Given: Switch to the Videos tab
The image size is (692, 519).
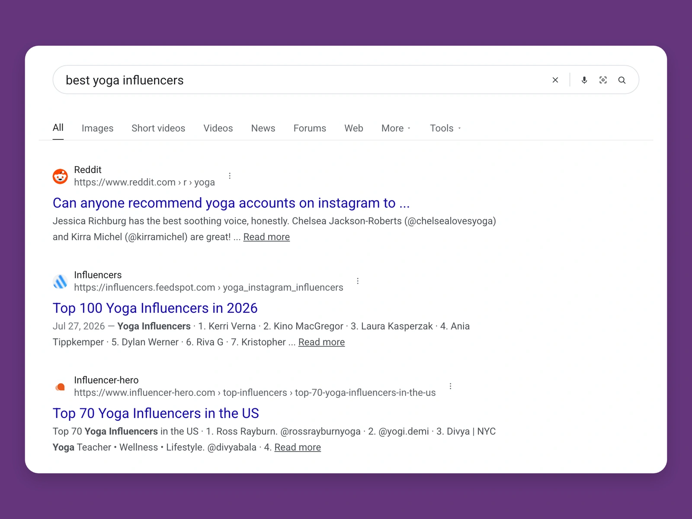Looking at the screenshot, I should point(218,128).
